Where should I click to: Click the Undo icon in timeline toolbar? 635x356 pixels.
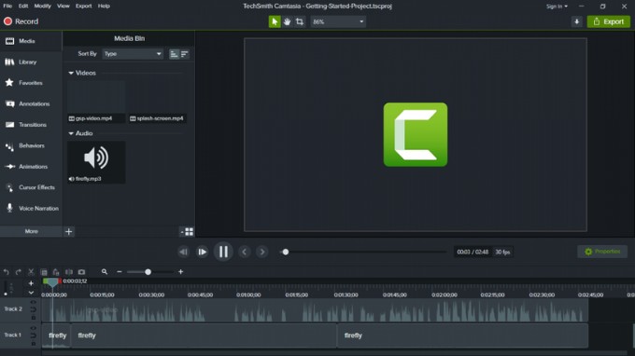7,272
